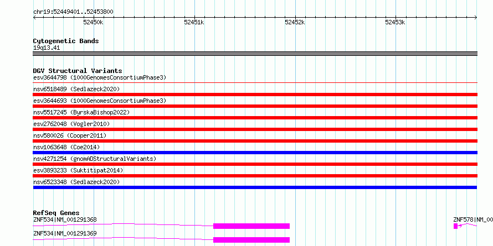Click the red bar under nsv6518489
Screen dimensions: 493x246
255,95
